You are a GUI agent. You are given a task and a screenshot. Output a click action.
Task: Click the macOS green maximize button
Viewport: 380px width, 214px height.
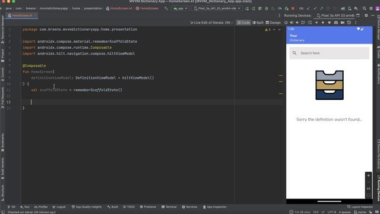coord(14,1)
